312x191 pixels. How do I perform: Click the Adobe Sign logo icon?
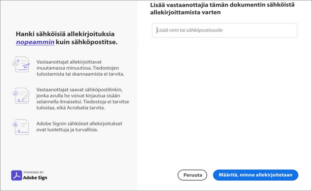click(x=16, y=175)
